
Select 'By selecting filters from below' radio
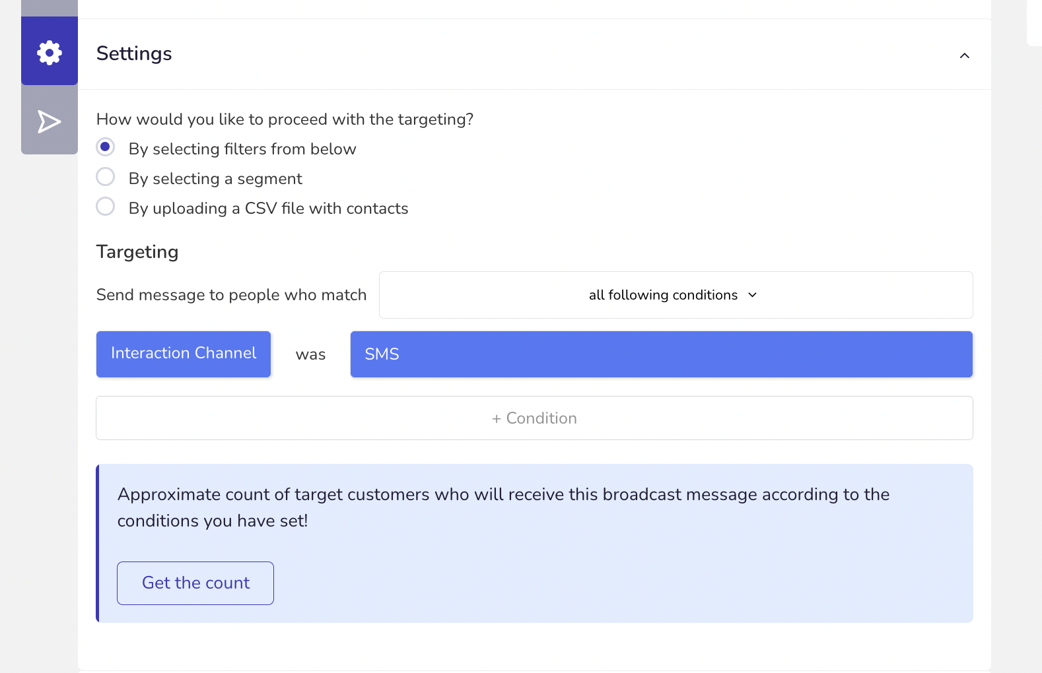[x=106, y=146]
